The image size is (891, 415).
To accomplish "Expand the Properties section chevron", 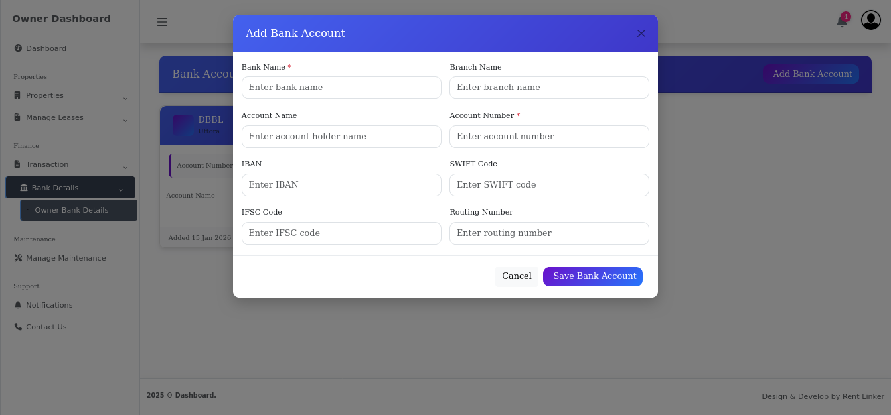I will coord(125,98).
